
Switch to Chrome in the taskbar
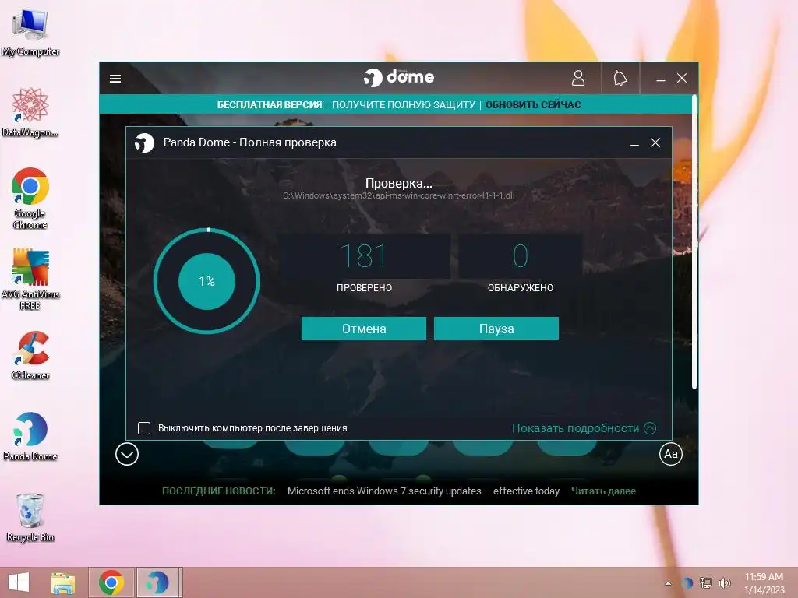point(111,582)
